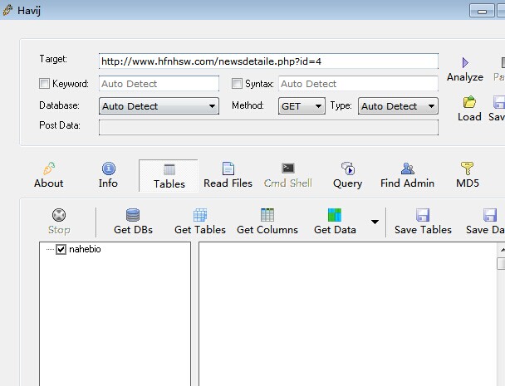Click the Stop button icon

point(59,215)
